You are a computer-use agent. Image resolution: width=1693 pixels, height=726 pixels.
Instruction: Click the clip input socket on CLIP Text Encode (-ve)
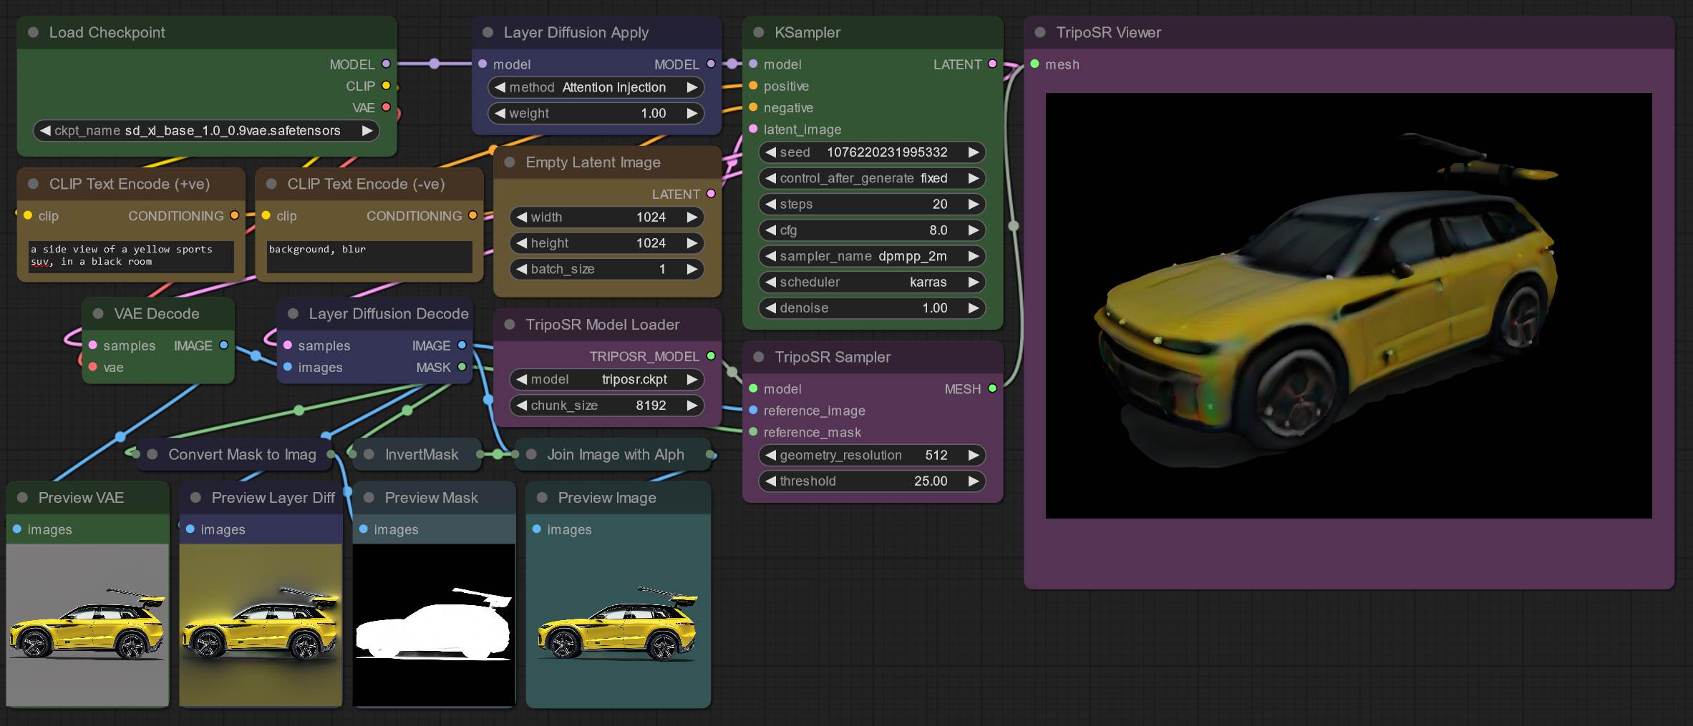(x=266, y=215)
